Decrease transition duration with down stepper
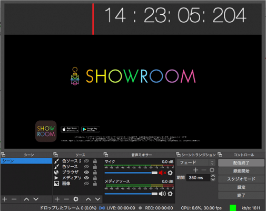This screenshot has height=211, width=266. point(213,179)
